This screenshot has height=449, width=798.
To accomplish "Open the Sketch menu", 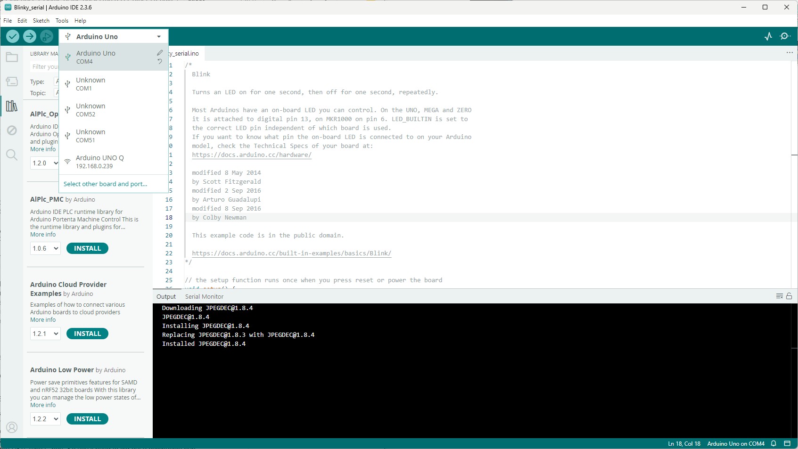I will [x=41, y=20].
